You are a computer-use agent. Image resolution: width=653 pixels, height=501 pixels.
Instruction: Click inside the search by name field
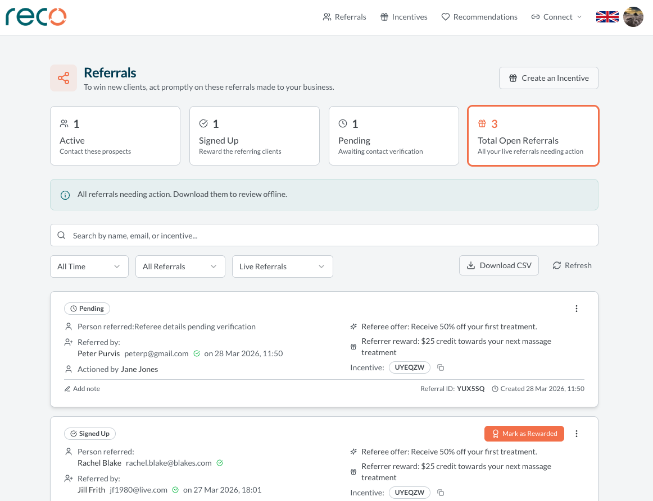point(225,235)
